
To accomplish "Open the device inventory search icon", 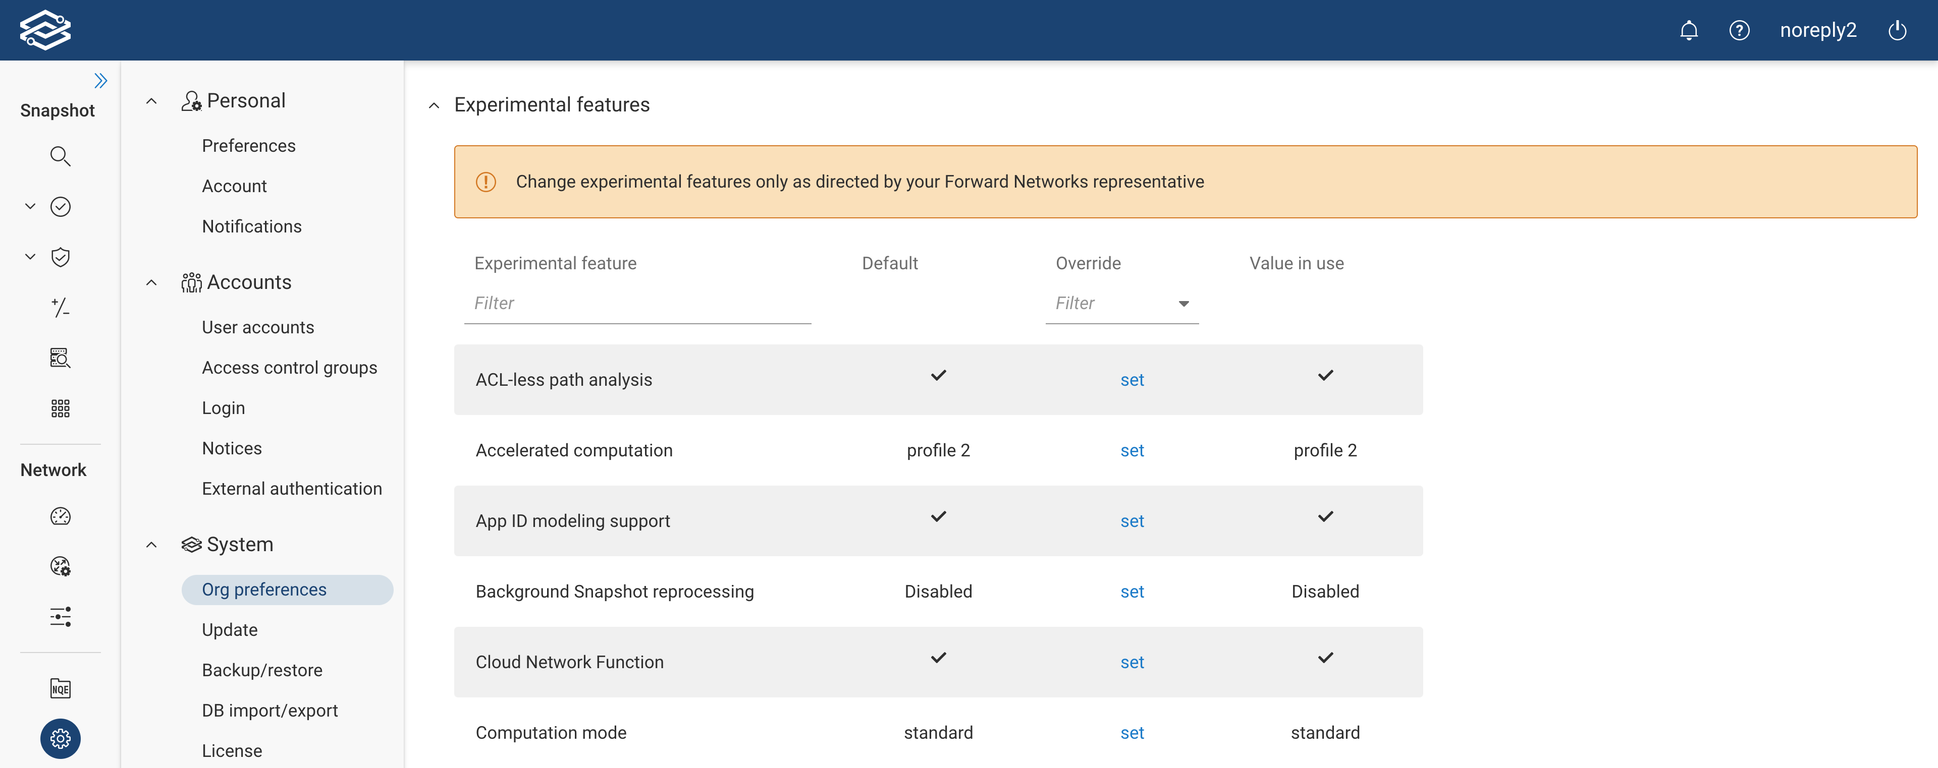I will pos(60,359).
